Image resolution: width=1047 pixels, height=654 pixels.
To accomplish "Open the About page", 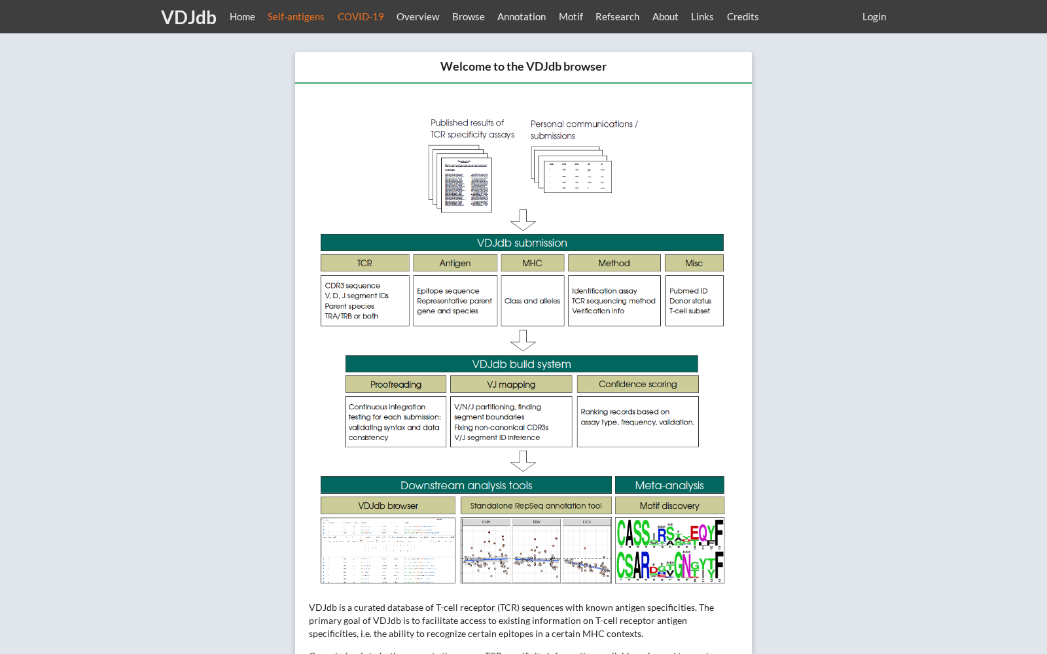I will [x=665, y=17].
